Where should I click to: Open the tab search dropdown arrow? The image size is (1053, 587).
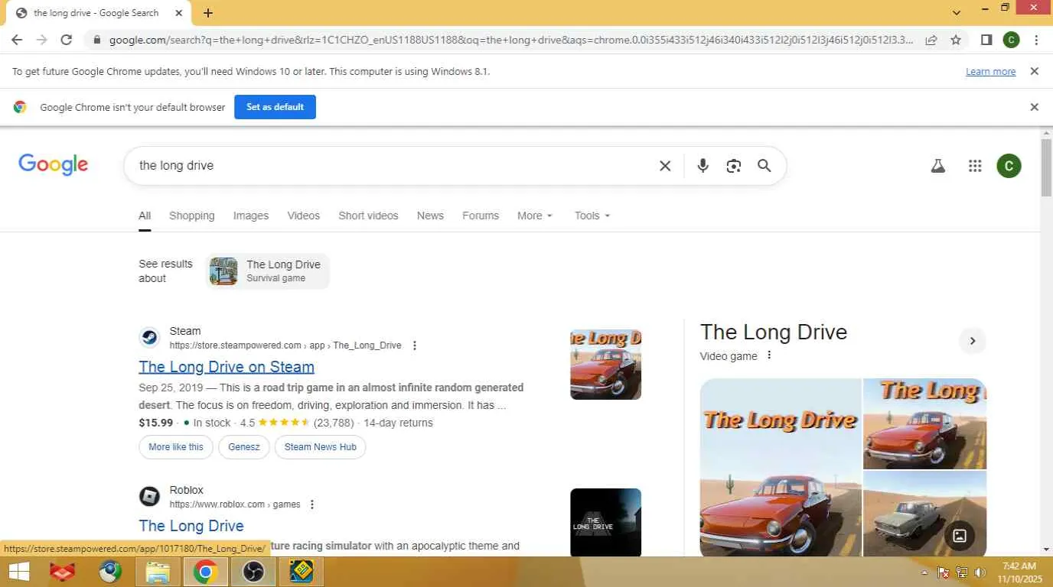coord(957,13)
